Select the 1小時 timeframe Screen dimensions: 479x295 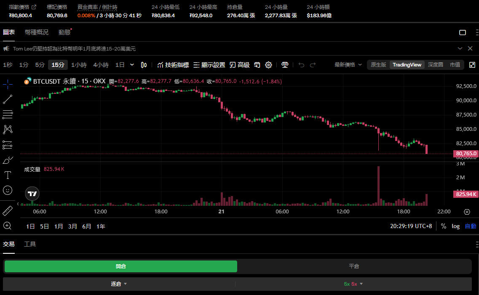[79, 65]
